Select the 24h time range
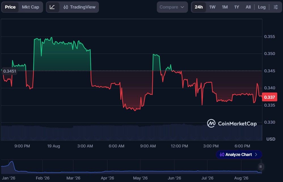Image resolution: width=283 pixels, height=182 pixels. (198, 7)
